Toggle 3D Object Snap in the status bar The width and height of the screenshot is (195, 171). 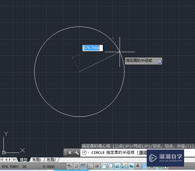111,166
